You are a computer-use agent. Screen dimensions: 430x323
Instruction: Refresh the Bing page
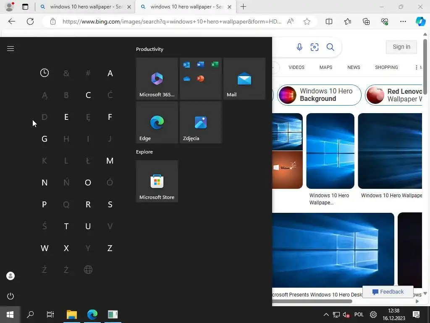tap(30, 21)
